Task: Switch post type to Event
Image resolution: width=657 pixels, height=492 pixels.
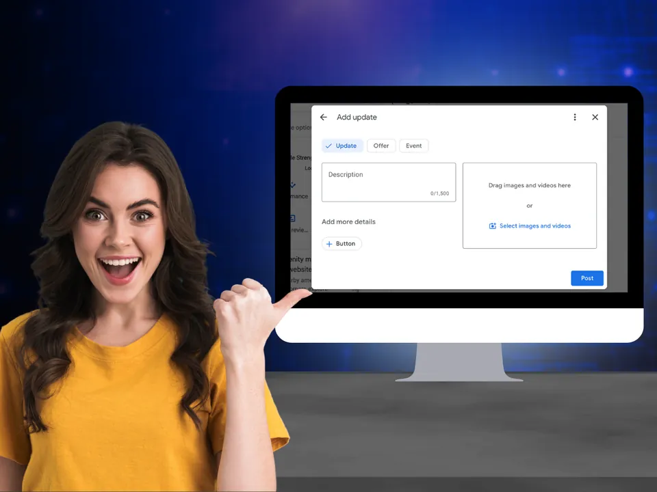Action: pyautogui.click(x=413, y=146)
